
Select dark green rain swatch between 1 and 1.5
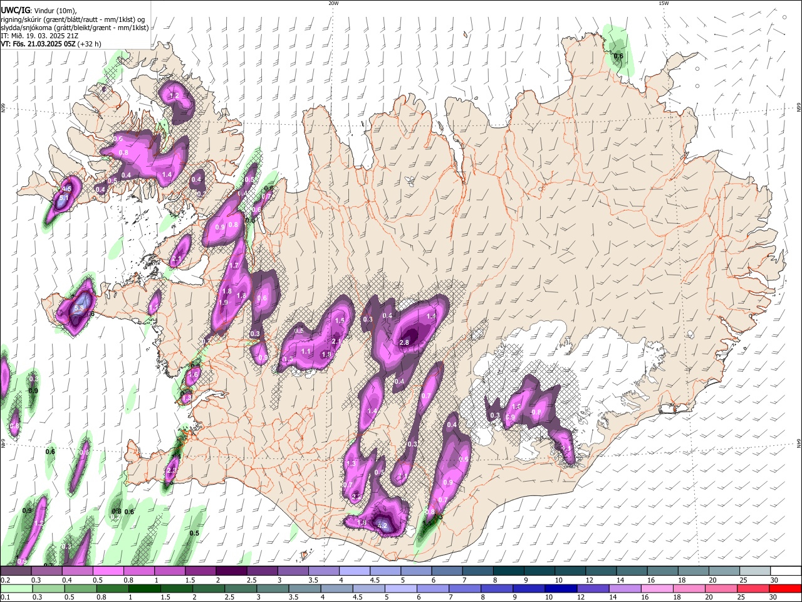click(x=143, y=589)
